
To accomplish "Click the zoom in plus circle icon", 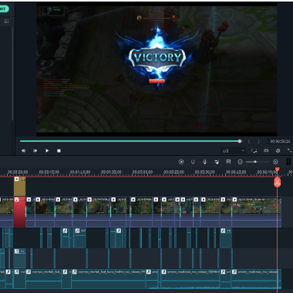I will pyautogui.click(x=275, y=162).
